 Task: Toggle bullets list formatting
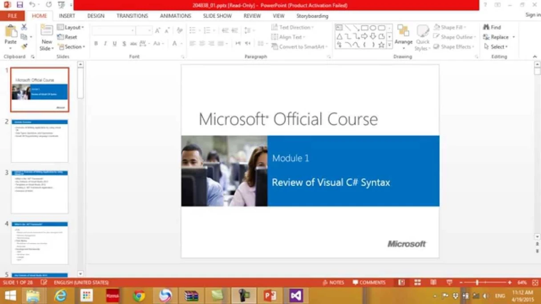click(x=192, y=30)
